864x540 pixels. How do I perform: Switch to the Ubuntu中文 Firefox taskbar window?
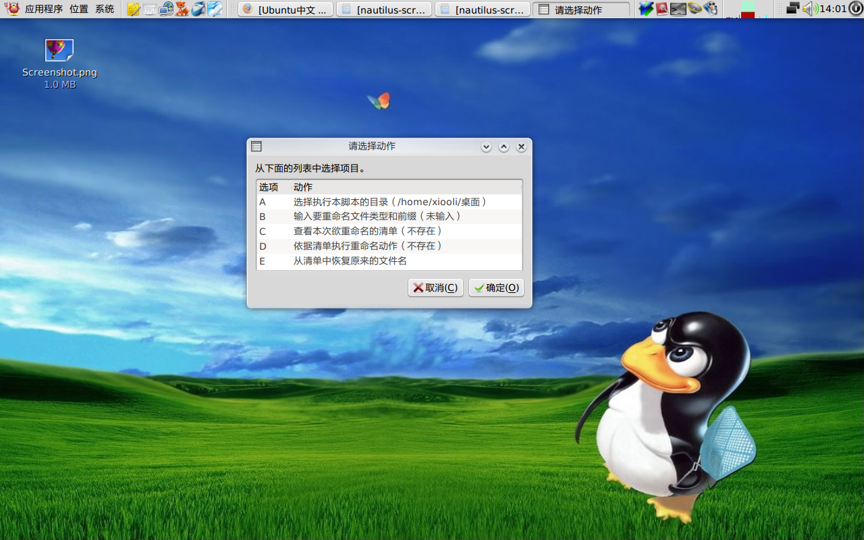point(286,9)
